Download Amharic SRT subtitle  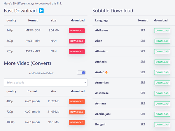tap(162, 62)
